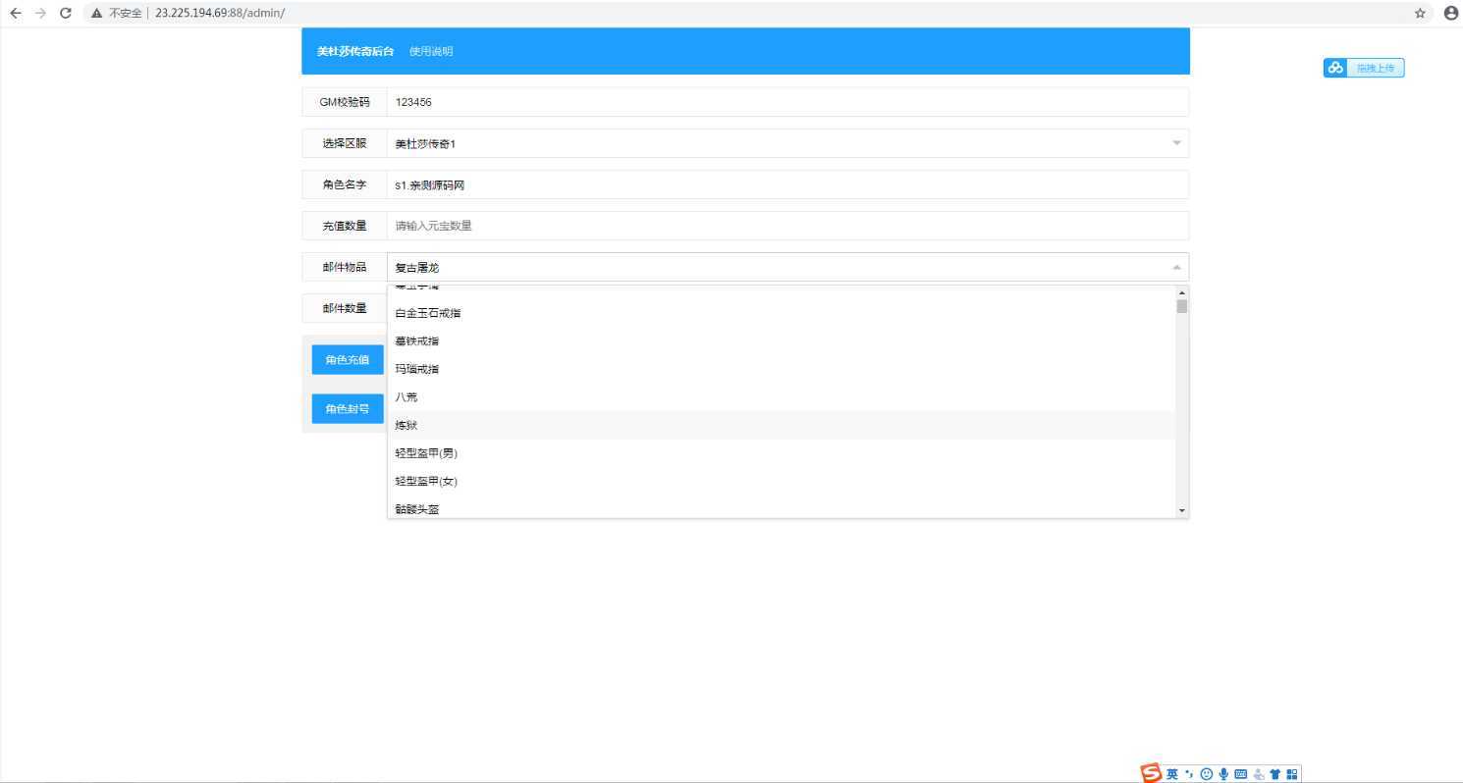Choose 白金玉石戒指 in the dropdown list
The height and width of the screenshot is (783, 1463).
(428, 313)
